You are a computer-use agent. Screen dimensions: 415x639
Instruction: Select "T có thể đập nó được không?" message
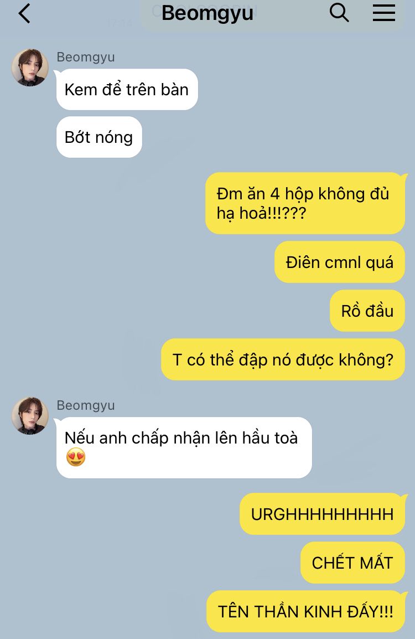(x=283, y=359)
